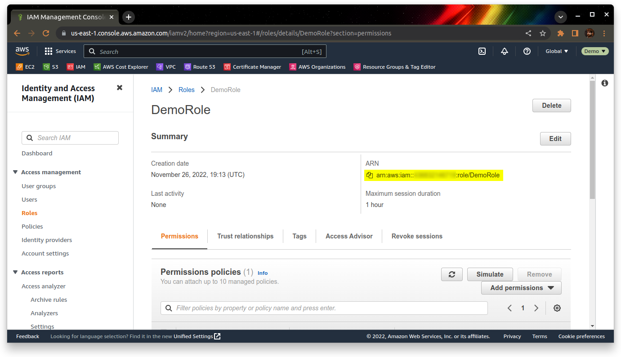621x357 pixels.
Task: Click the Search IAM field
Action: (70, 138)
